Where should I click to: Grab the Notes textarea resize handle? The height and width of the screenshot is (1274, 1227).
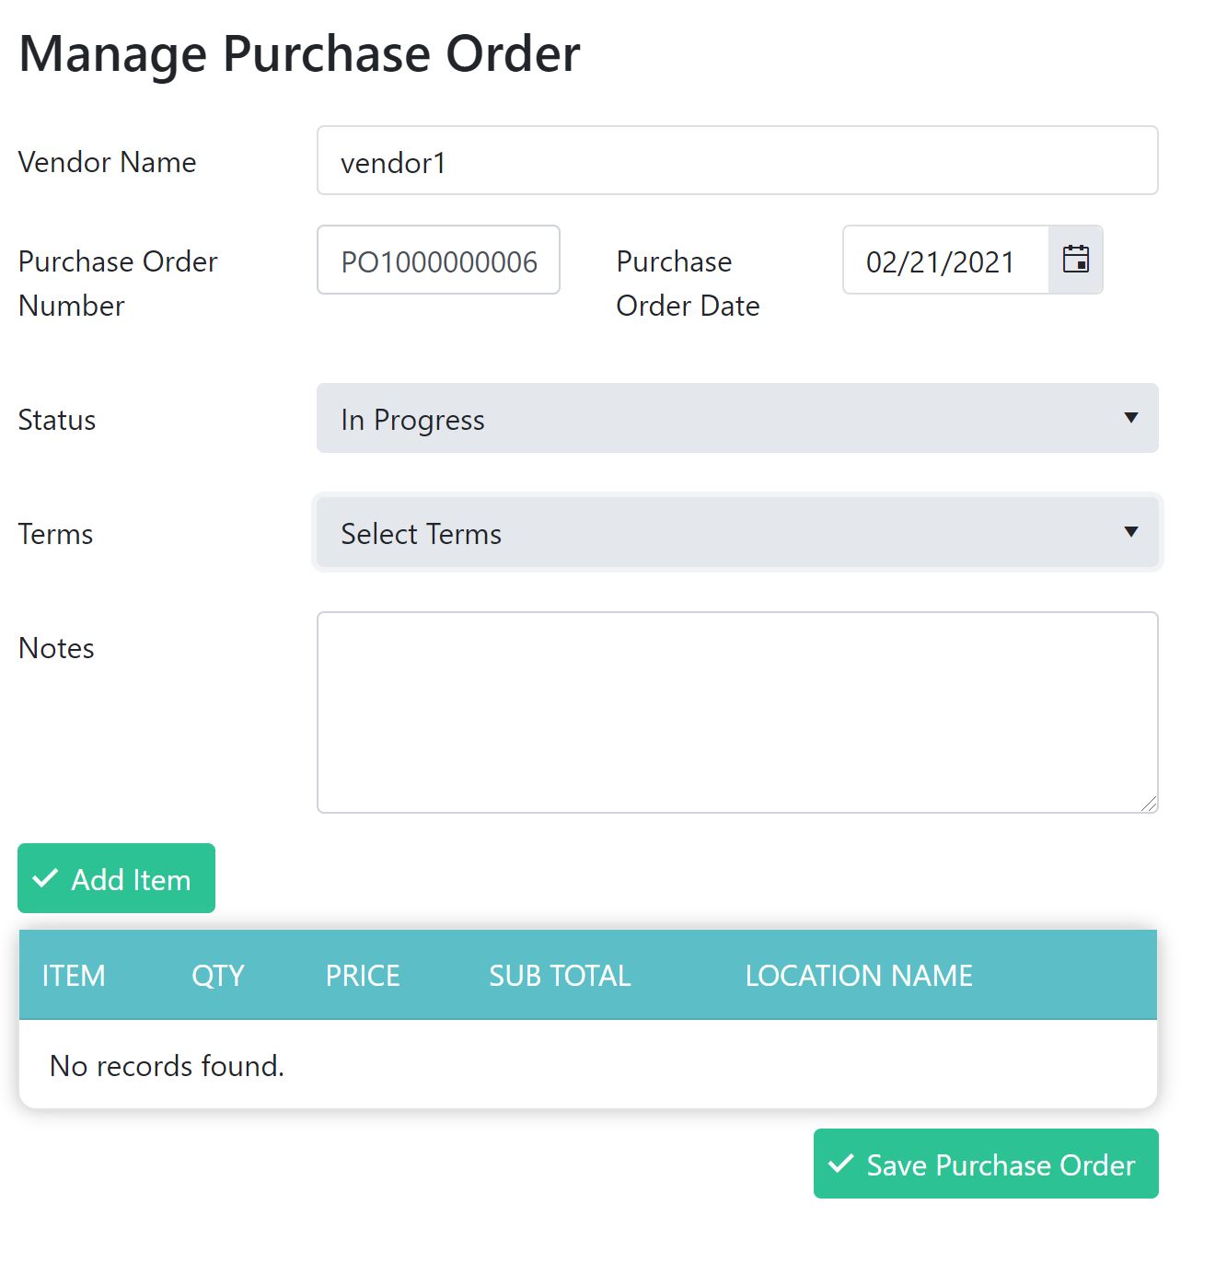(1149, 805)
